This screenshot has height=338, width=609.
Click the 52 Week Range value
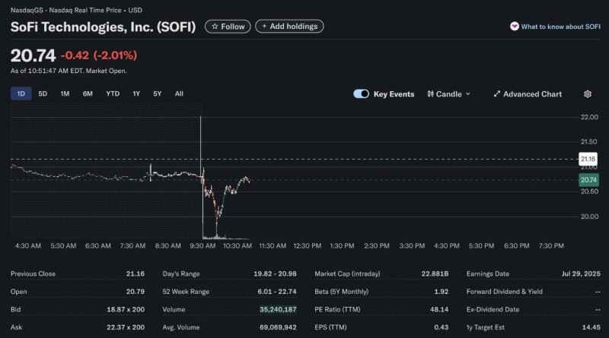tap(277, 292)
